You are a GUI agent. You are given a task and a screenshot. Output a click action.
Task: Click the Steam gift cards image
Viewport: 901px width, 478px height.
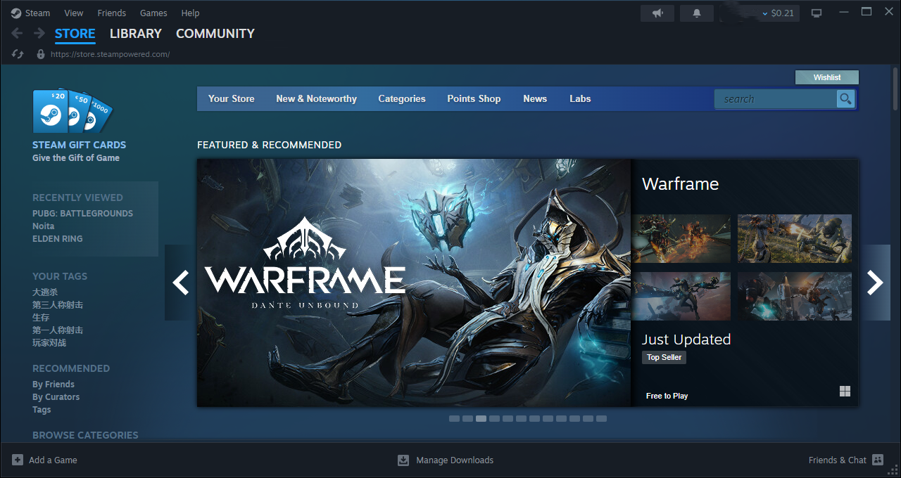tap(73, 110)
